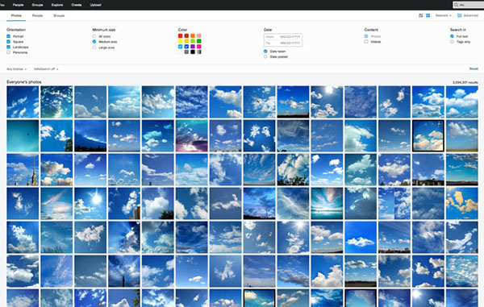Pick the dark green color swatch
Viewport: 484px width, 307px height.
198,41
